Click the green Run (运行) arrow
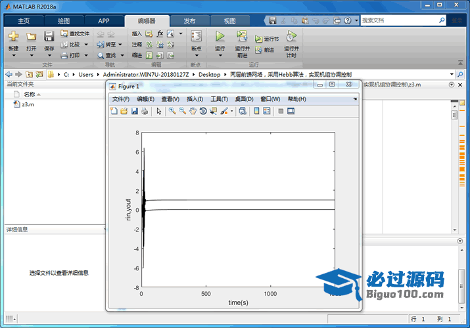The image size is (470, 328). click(220, 36)
